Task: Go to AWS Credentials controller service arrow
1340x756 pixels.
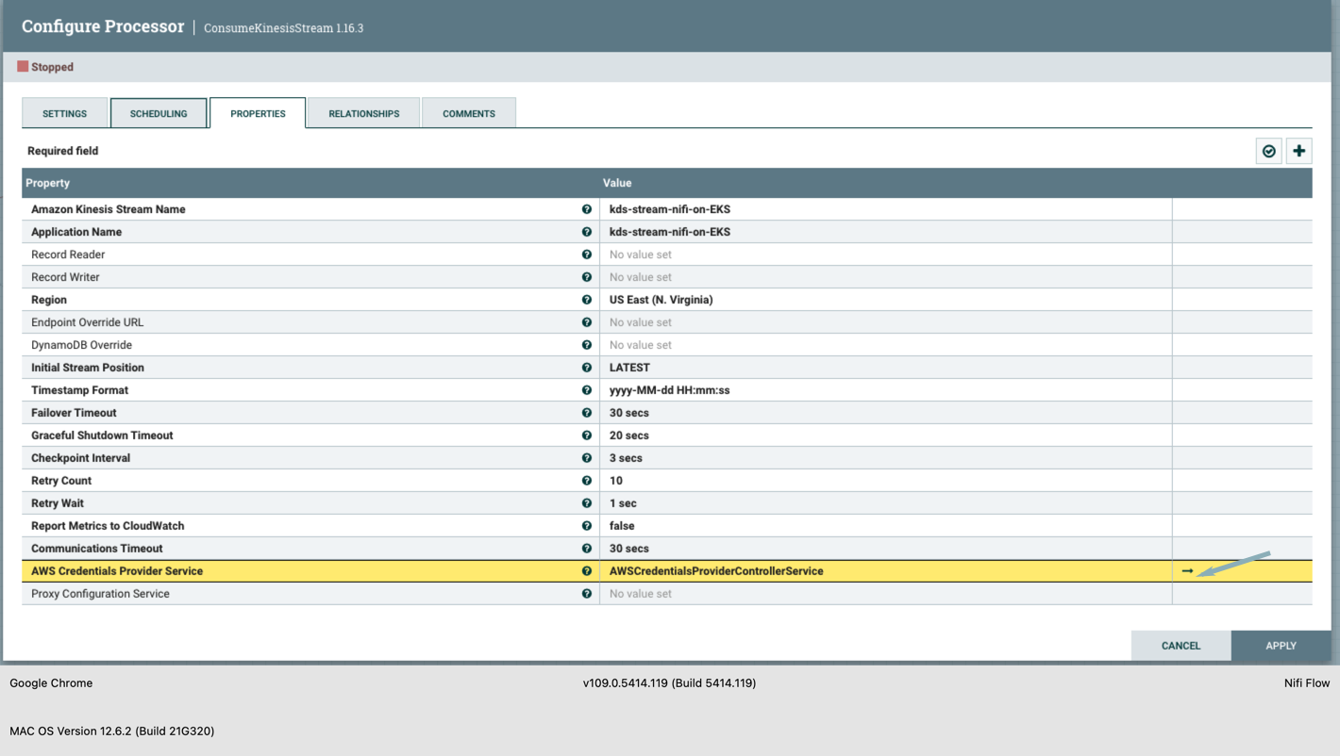Action: (1187, 571)
